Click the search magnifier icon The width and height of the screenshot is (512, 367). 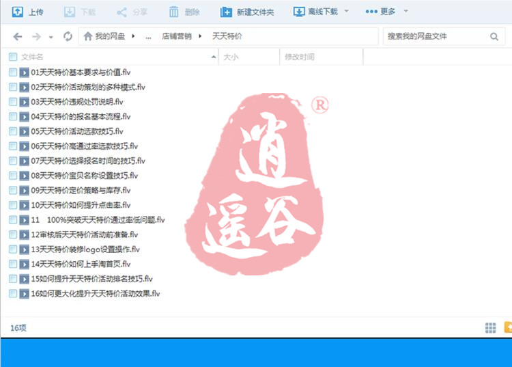click(x=494, y=36)
